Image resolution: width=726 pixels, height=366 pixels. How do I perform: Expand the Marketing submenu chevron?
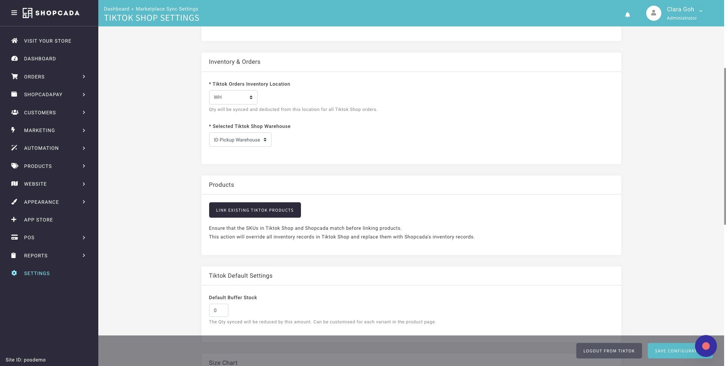(x=84, y=130)
